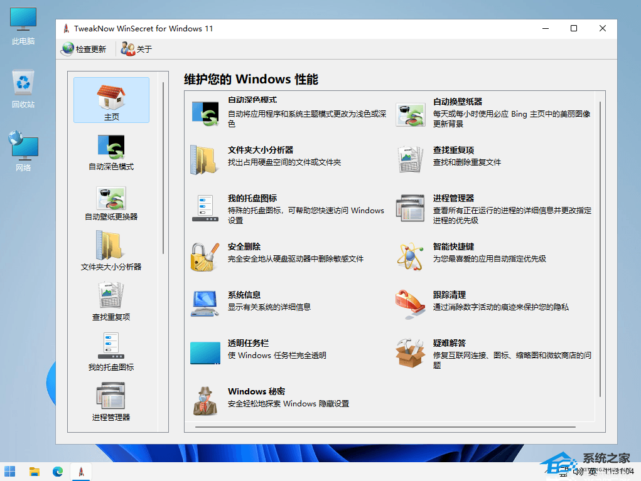Open the 智能快捷键 title link

pyautogui.click(x=453, y=246)
